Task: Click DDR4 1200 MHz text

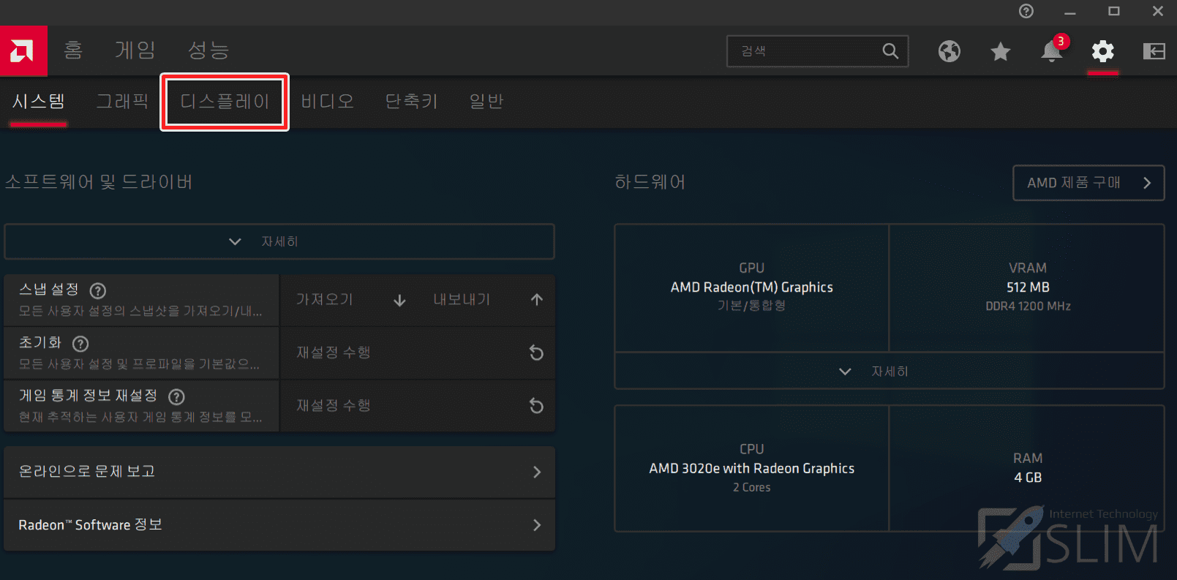Action: [x=1028, y=306]
